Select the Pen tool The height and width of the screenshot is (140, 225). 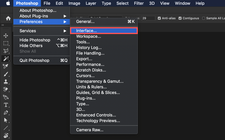(6, 112)
